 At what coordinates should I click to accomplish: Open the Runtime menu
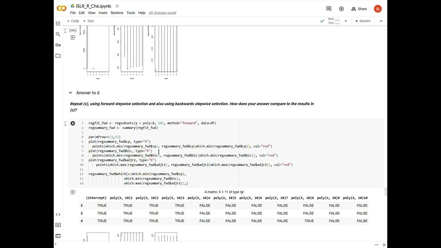(117, 13)
